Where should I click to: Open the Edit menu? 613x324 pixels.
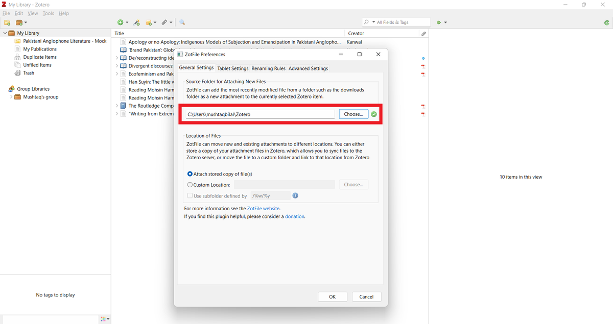[19, 13]
